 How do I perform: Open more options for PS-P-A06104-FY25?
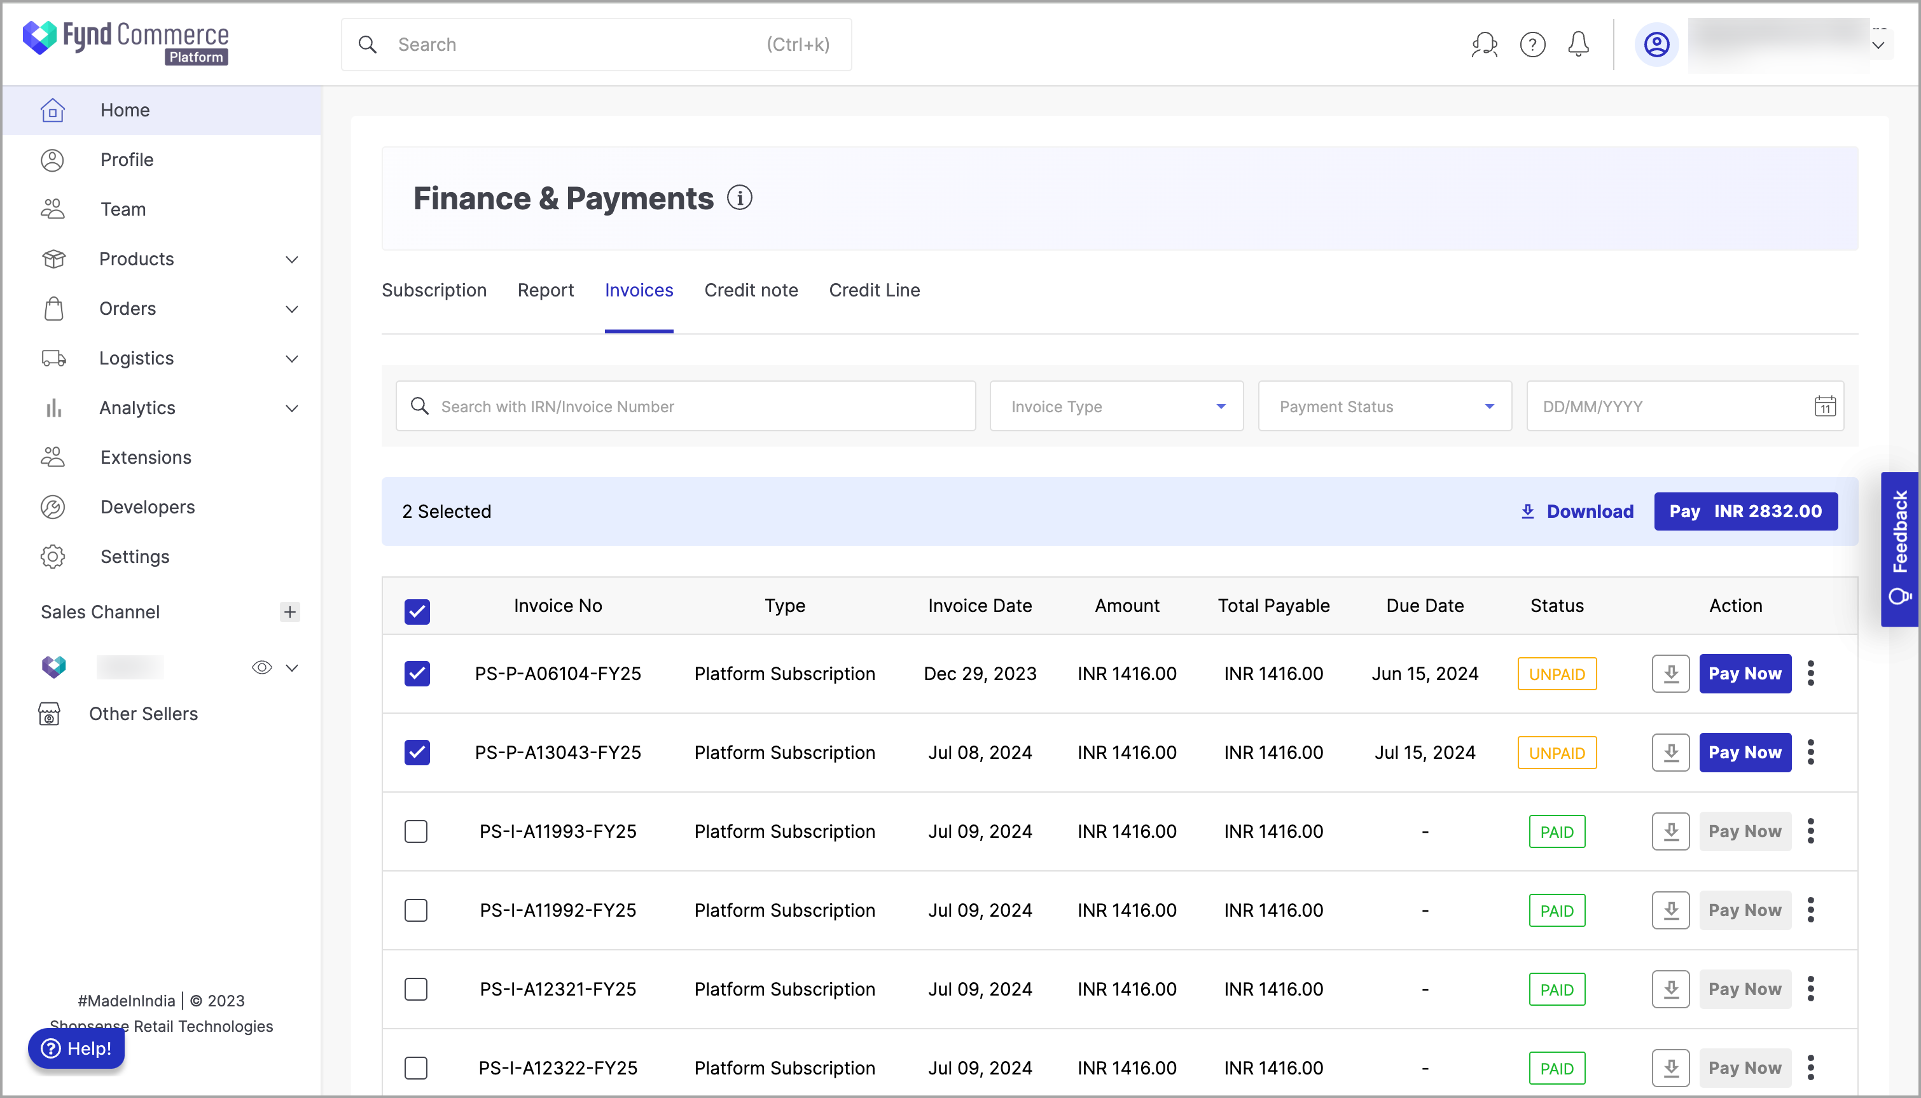point(1810,674)
